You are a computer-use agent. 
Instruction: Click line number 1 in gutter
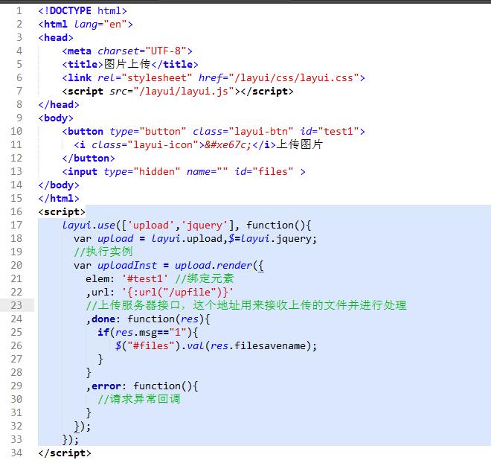click(19, 10)
